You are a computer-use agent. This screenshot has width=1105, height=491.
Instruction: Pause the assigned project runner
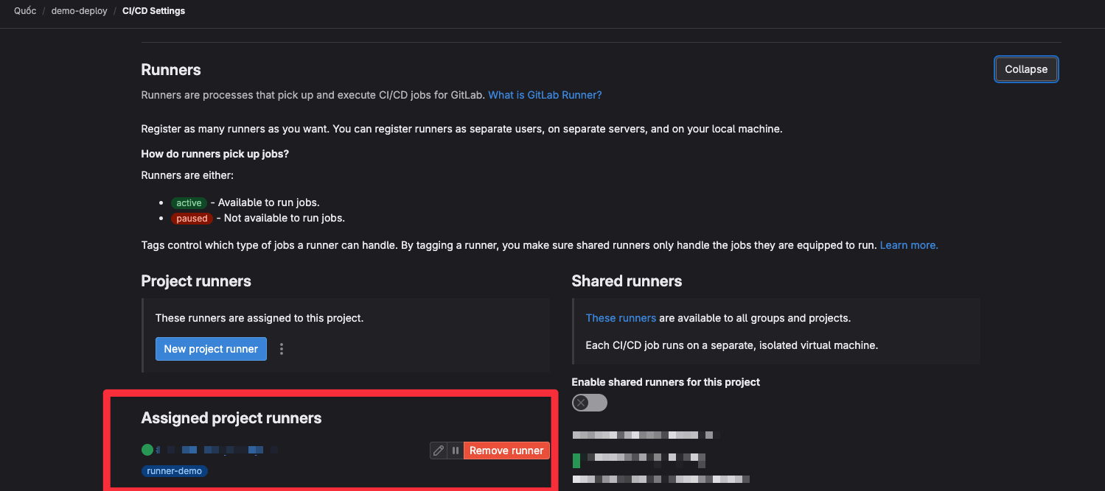point(456,451)
